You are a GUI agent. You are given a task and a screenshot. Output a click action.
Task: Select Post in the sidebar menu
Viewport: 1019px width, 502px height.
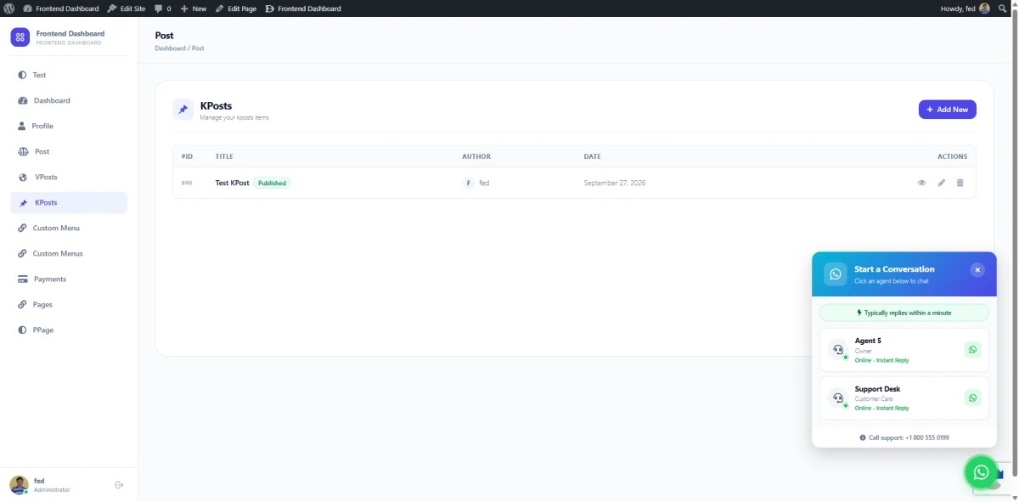click(69, 151)
